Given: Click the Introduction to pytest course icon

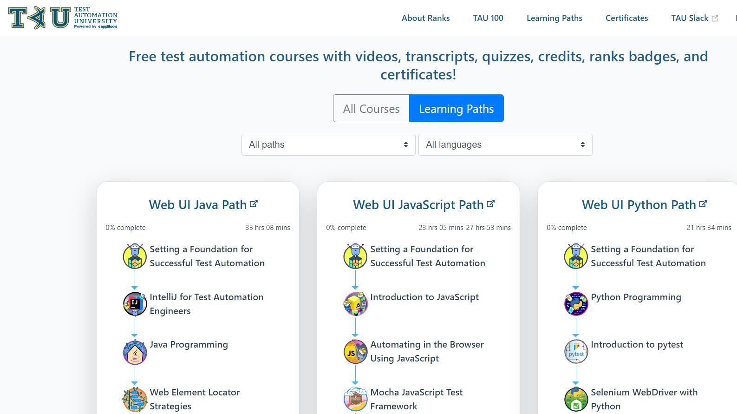Looking at the screenshot, I should click(576, 352).
